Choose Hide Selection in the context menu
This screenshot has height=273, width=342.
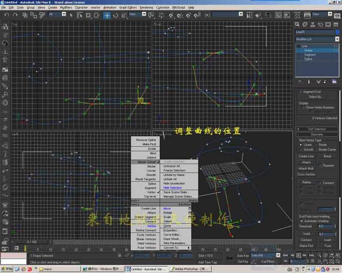coord(173,188)
